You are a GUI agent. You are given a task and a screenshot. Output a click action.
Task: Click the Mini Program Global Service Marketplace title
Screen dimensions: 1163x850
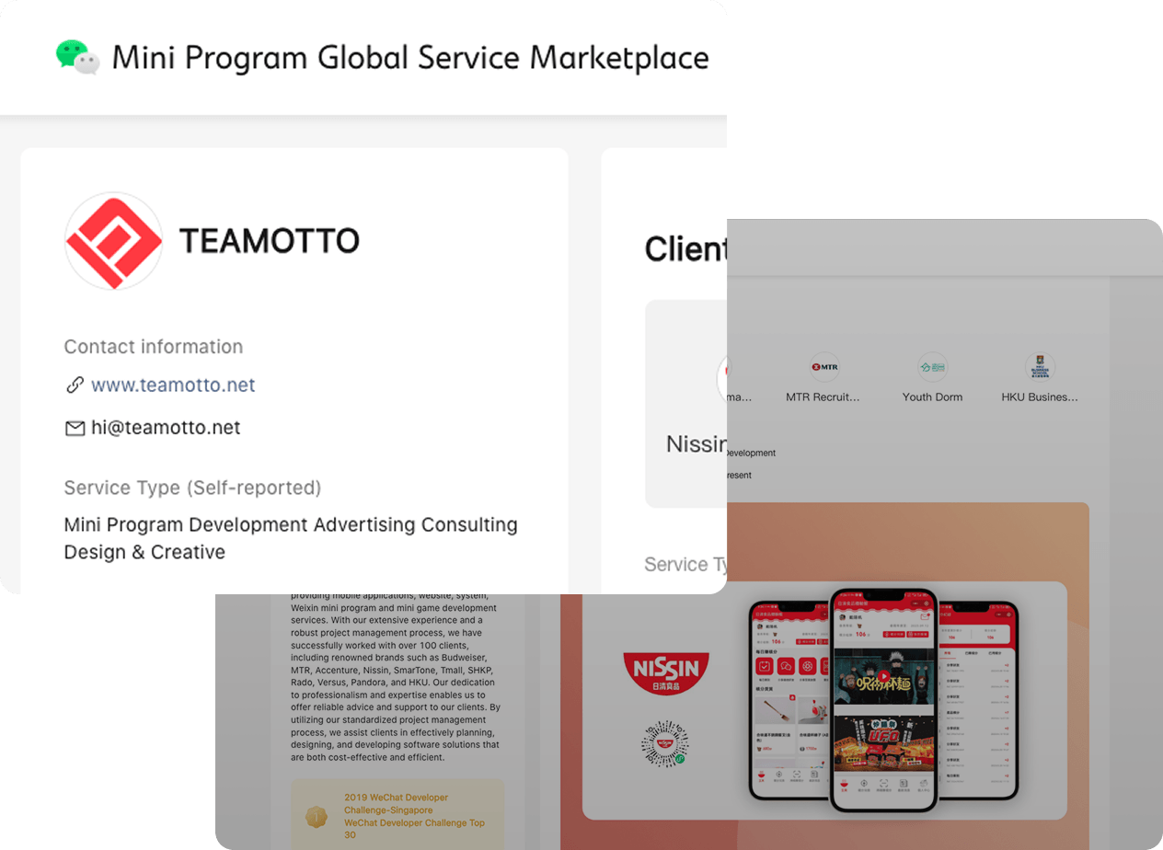coord(410,58)
